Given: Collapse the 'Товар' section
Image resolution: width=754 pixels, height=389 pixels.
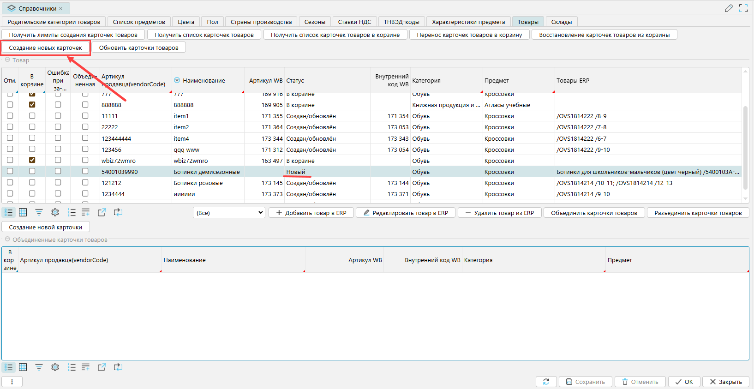Looking at the screenshot, I should coord(7,60).
